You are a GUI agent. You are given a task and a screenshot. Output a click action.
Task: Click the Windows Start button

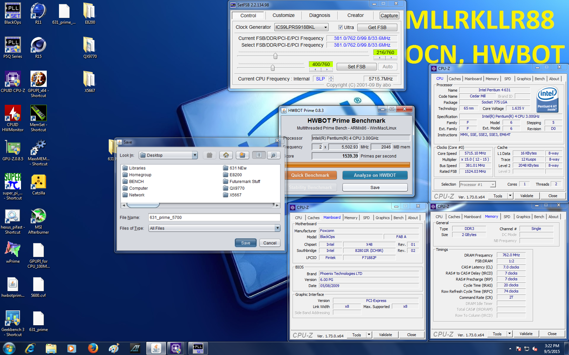(9, 348)
